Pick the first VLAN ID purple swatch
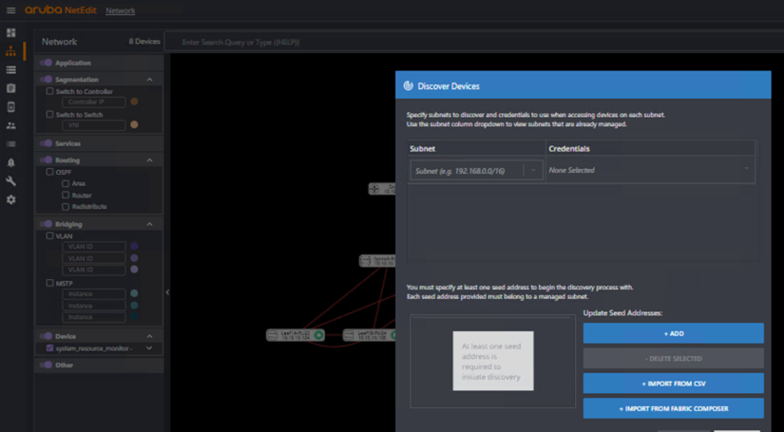Screen dimensions: 784x432 [134, 246]
